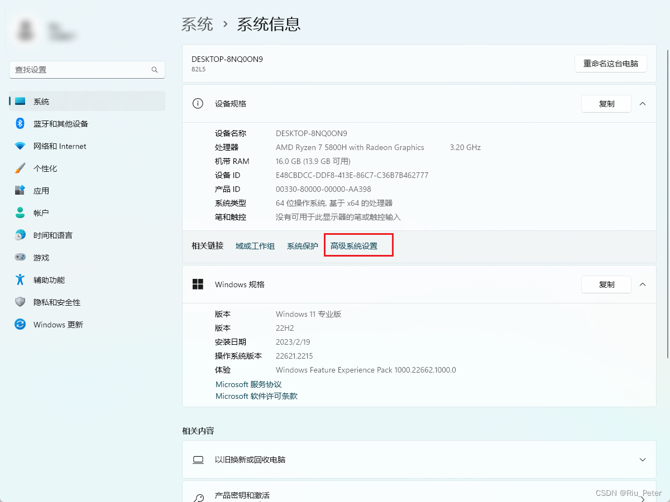Collapse the Windows 规格 section chevron
Viewport: 670px width, 502px height.
point(643,284)
